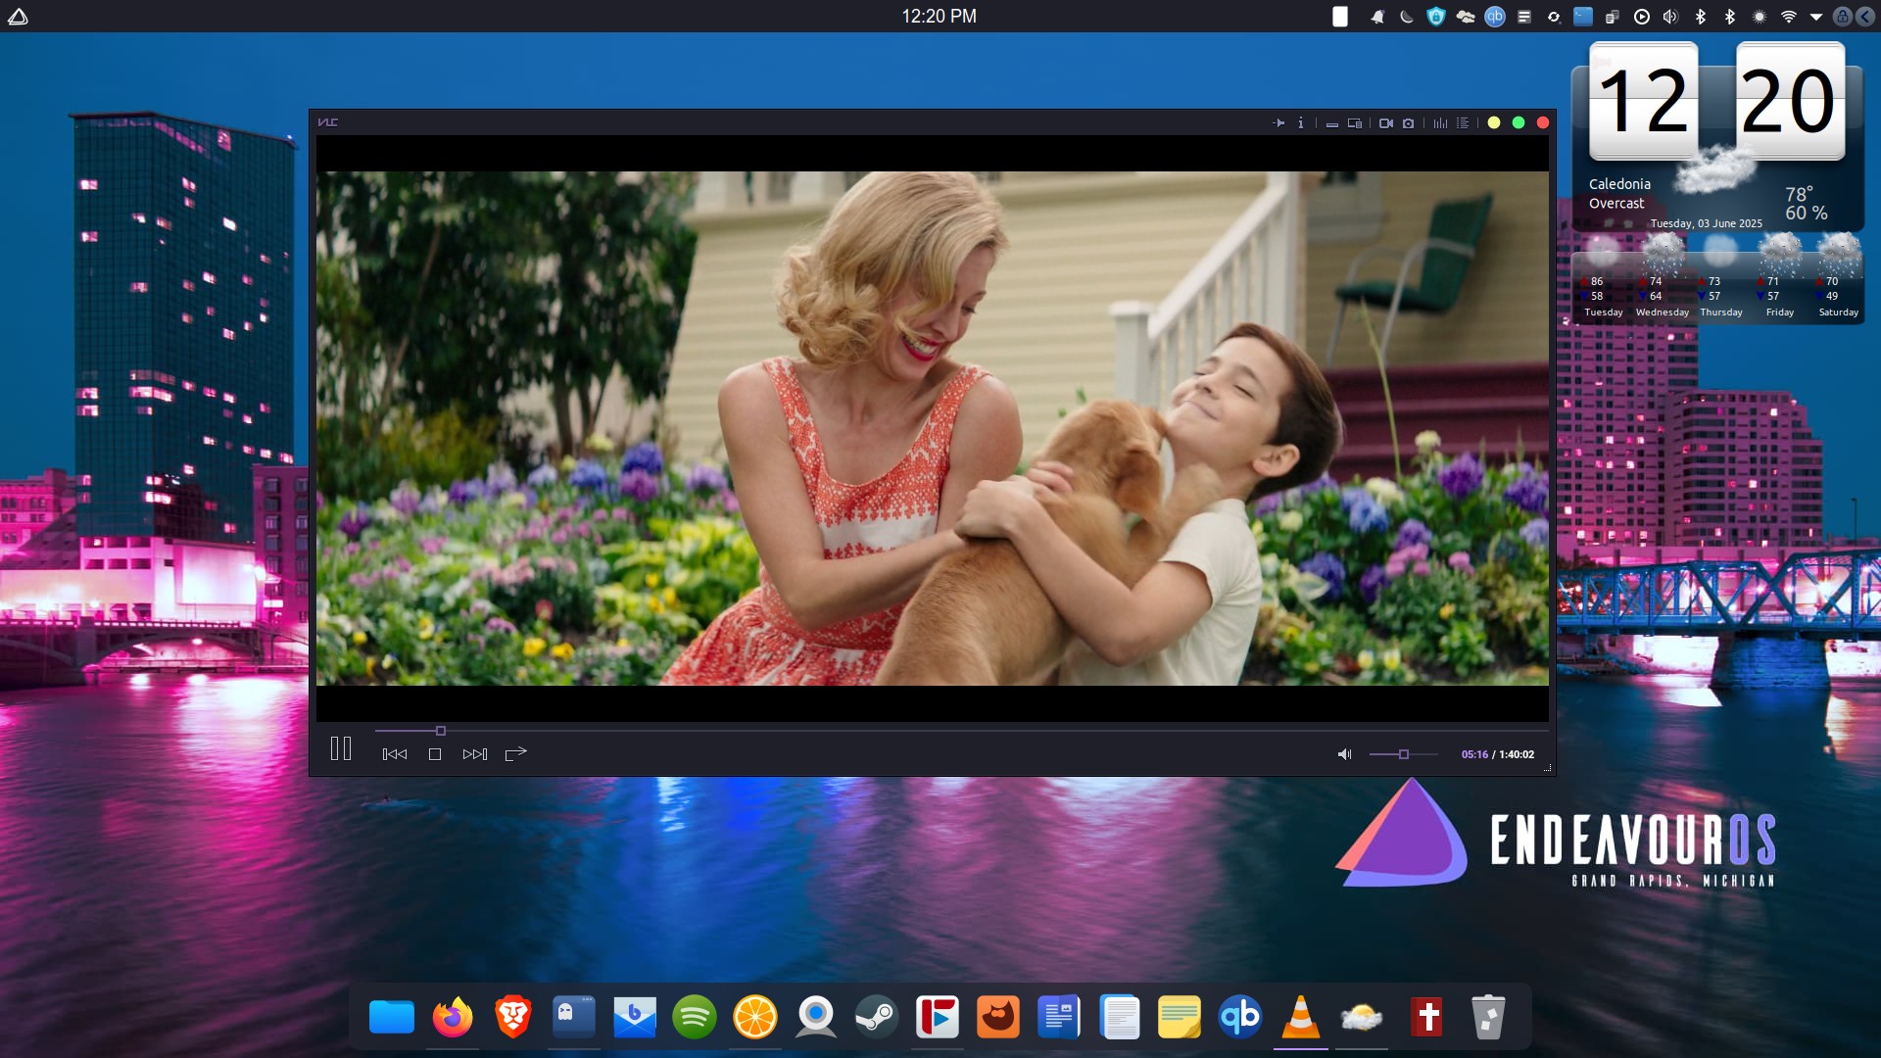1881x1058 pixels.
Task: Open the ghost terminal dock icon
Action: [x=574, y=1017]
